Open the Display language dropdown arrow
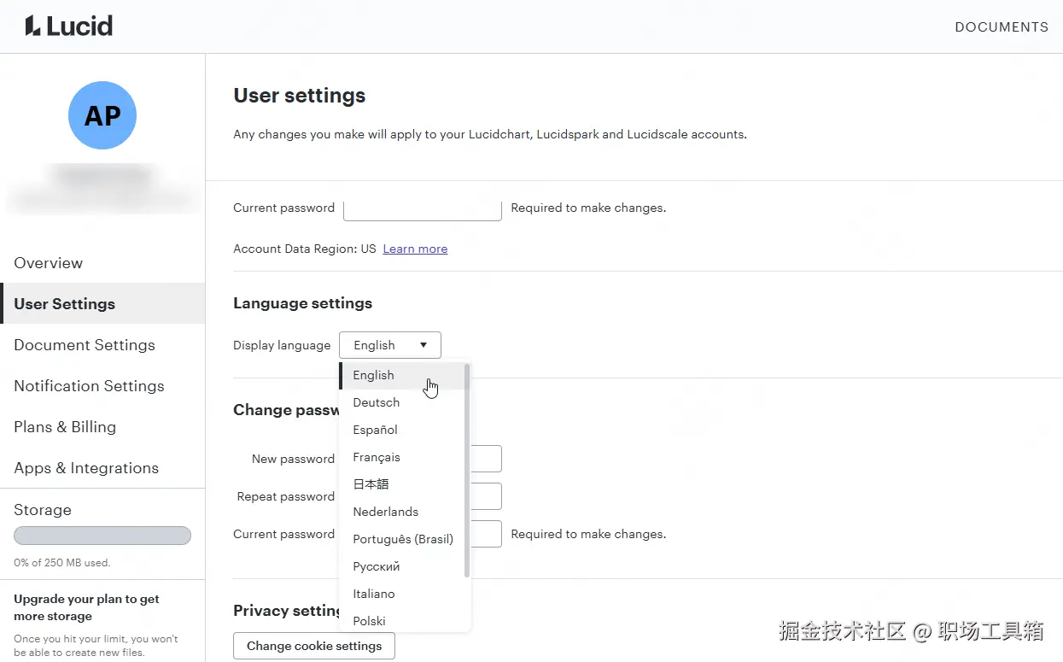Viewport: 1063px width, 662px height. [x=423, y=345]
